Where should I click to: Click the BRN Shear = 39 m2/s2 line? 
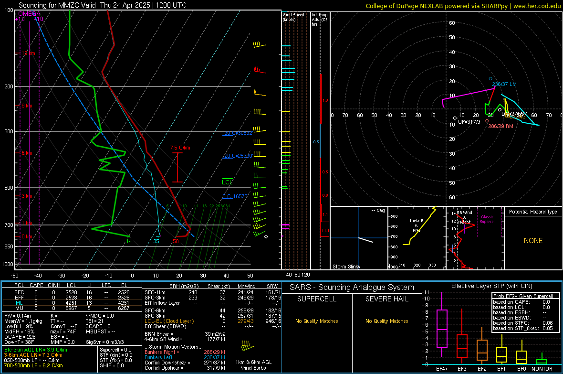(x=185, y=334)
